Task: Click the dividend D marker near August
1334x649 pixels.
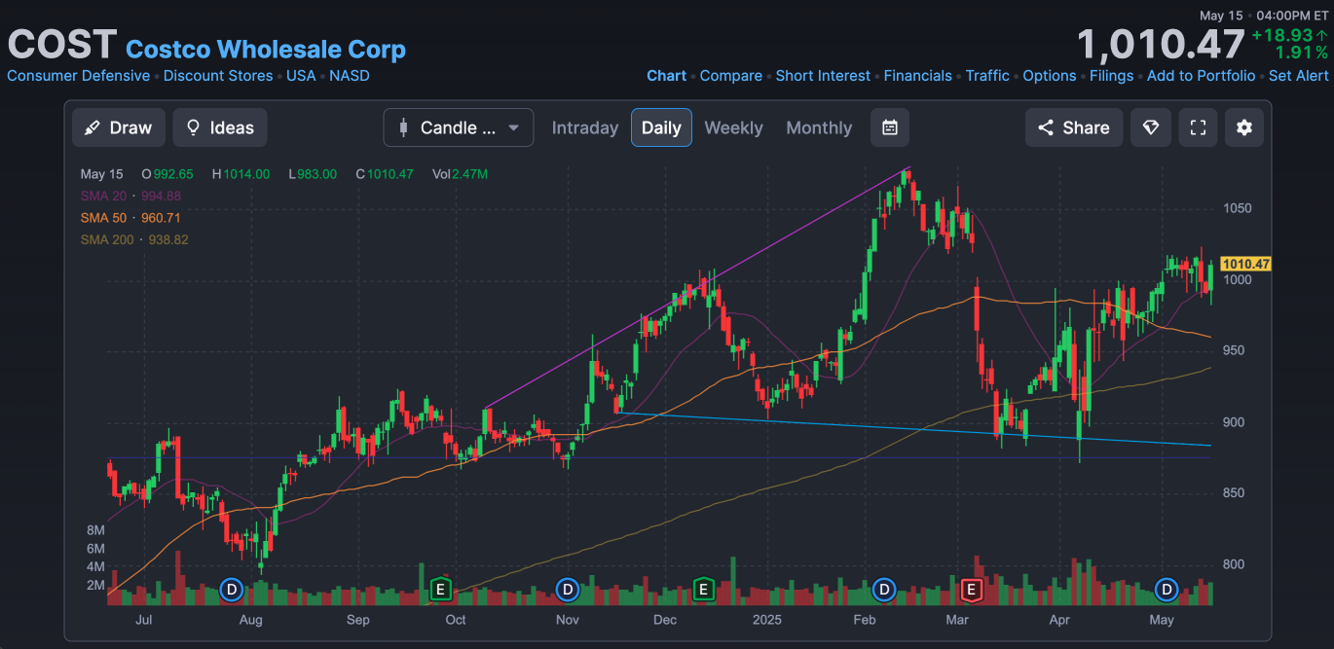Action: click(x=232, y=589)
